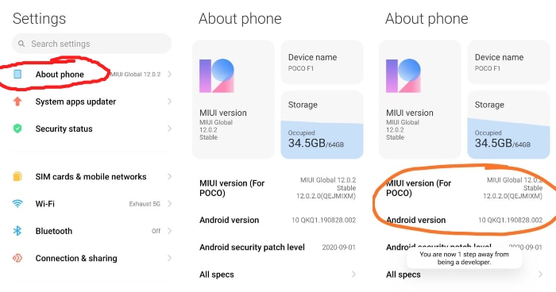The height and width of the screenshot is (292, 556).
Task: Tap Android security patch level row in the middle panel
Action: (277, 248)
